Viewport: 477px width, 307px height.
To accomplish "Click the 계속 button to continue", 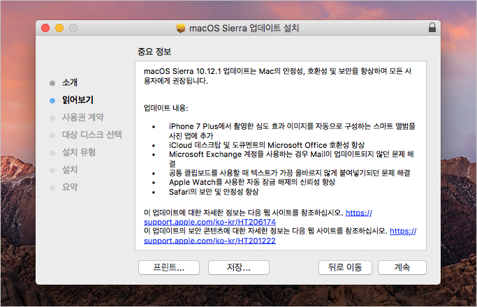I will (402, 267).
